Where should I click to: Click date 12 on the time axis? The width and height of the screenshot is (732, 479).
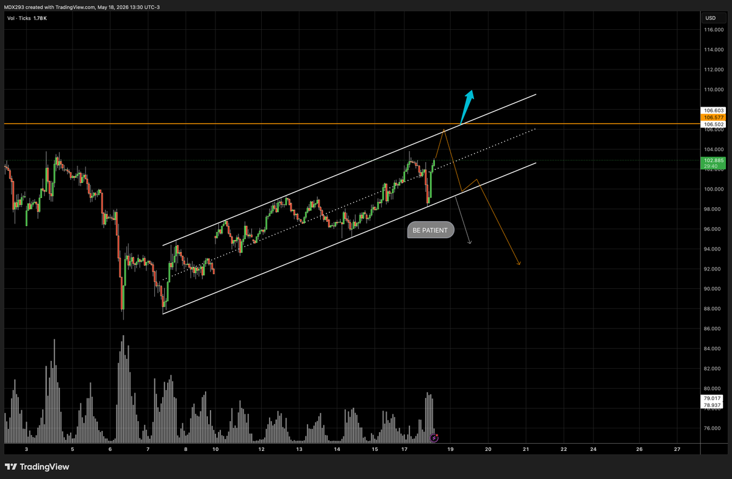pyautogui.click(x=261, y=449)
